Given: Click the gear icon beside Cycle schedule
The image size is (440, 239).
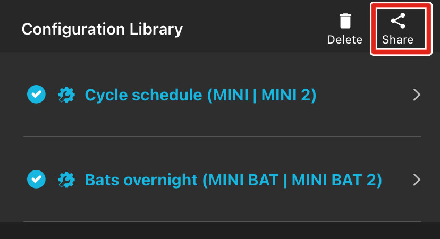Looking at the screenshot, I should [66, 95].
